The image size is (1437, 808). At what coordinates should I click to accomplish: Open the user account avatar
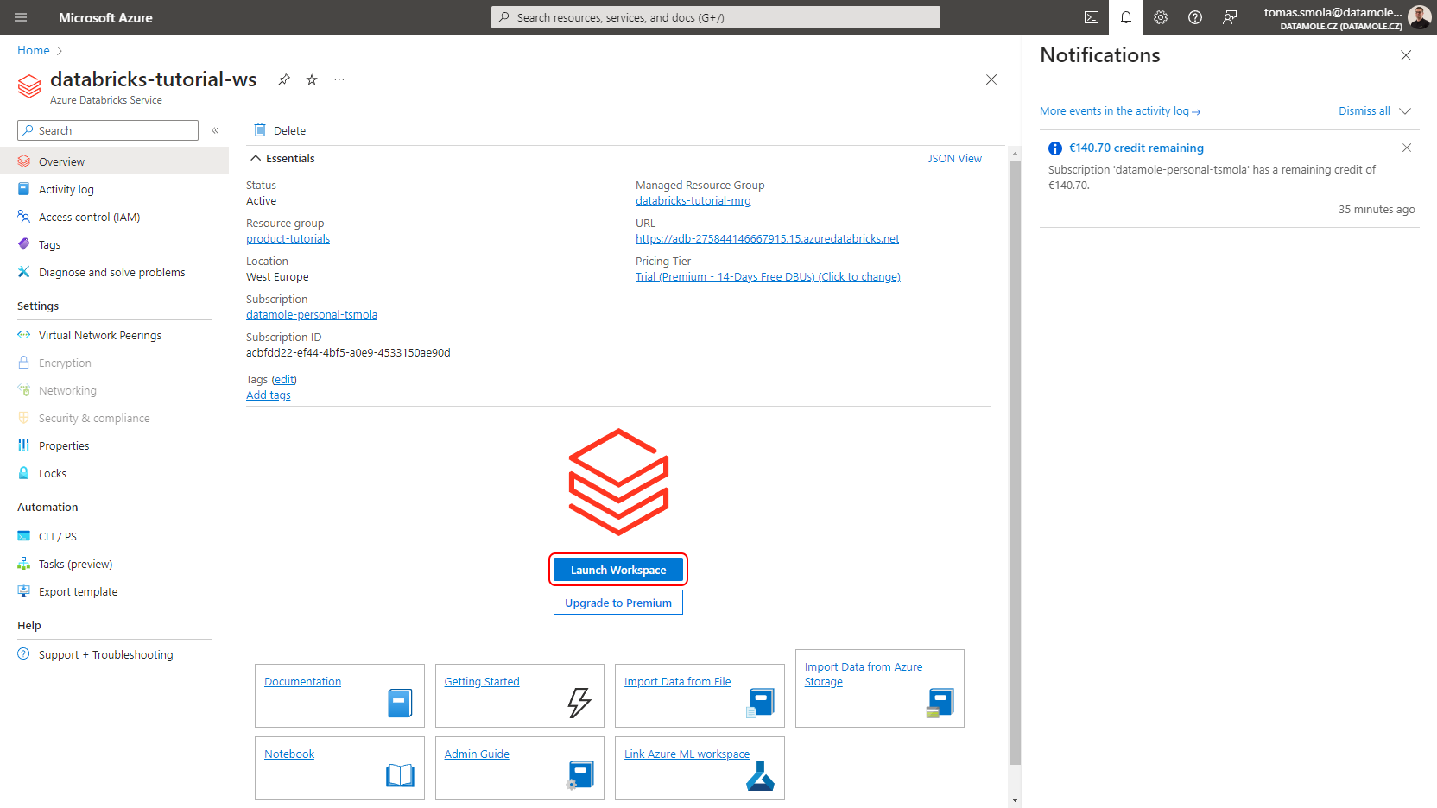tap(1419, 16)
